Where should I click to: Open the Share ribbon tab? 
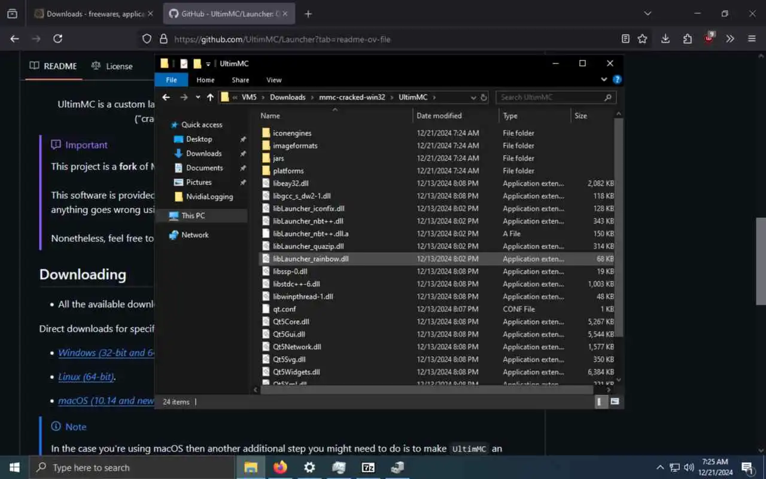[241, 80]
